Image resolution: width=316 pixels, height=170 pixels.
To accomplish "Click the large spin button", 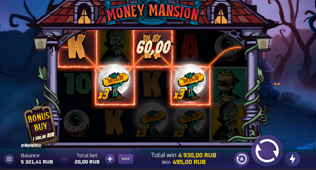I will 267,151.
